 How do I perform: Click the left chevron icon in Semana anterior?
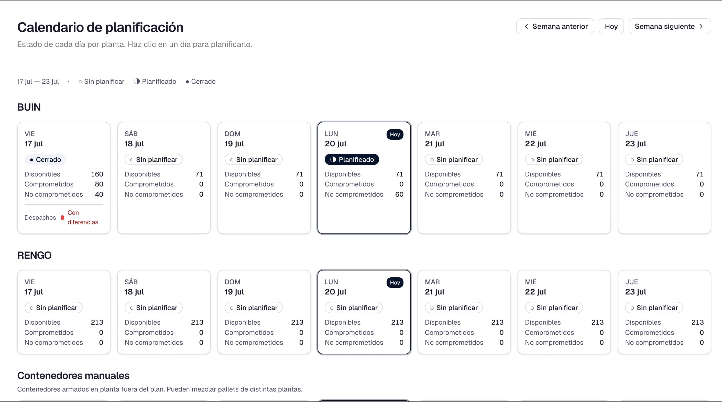coord(526,26)
